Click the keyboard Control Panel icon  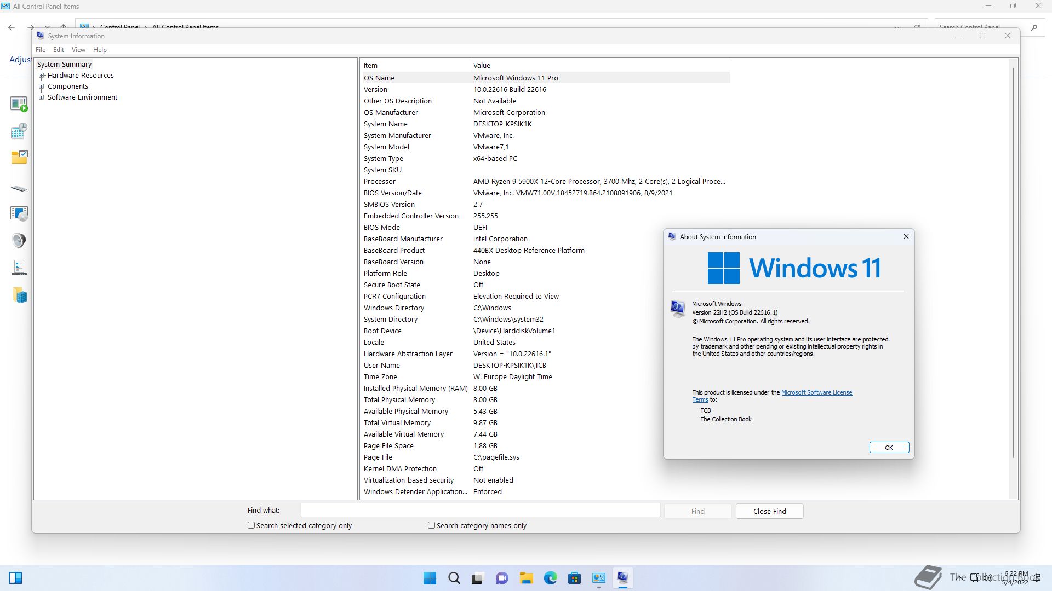click(x=19, y=188)
